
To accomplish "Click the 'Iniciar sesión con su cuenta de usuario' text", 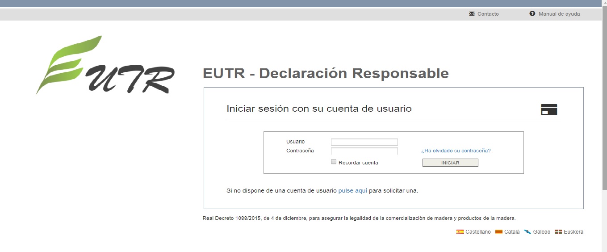I will (x=319, y=108).
